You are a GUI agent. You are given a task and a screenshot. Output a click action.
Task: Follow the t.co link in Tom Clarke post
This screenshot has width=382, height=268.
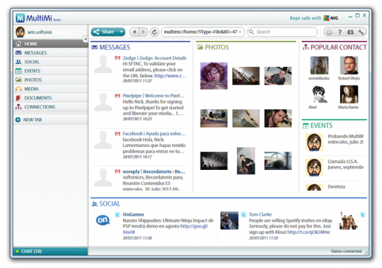point(308,232)
